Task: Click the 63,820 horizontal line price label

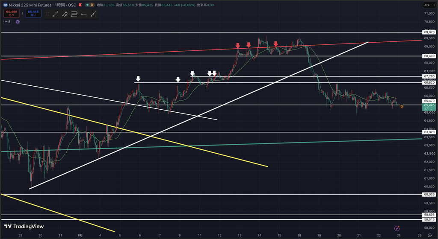Action: (429, 132)
